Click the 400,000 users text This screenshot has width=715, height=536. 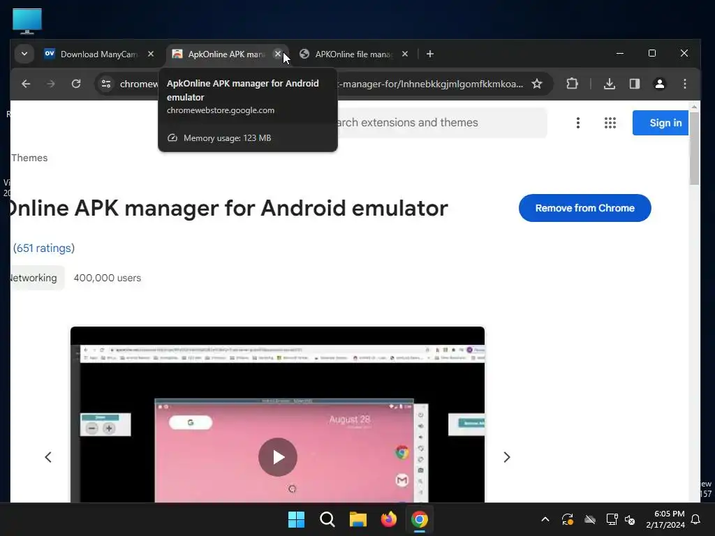pyautogui.click(x=107, y=278)
